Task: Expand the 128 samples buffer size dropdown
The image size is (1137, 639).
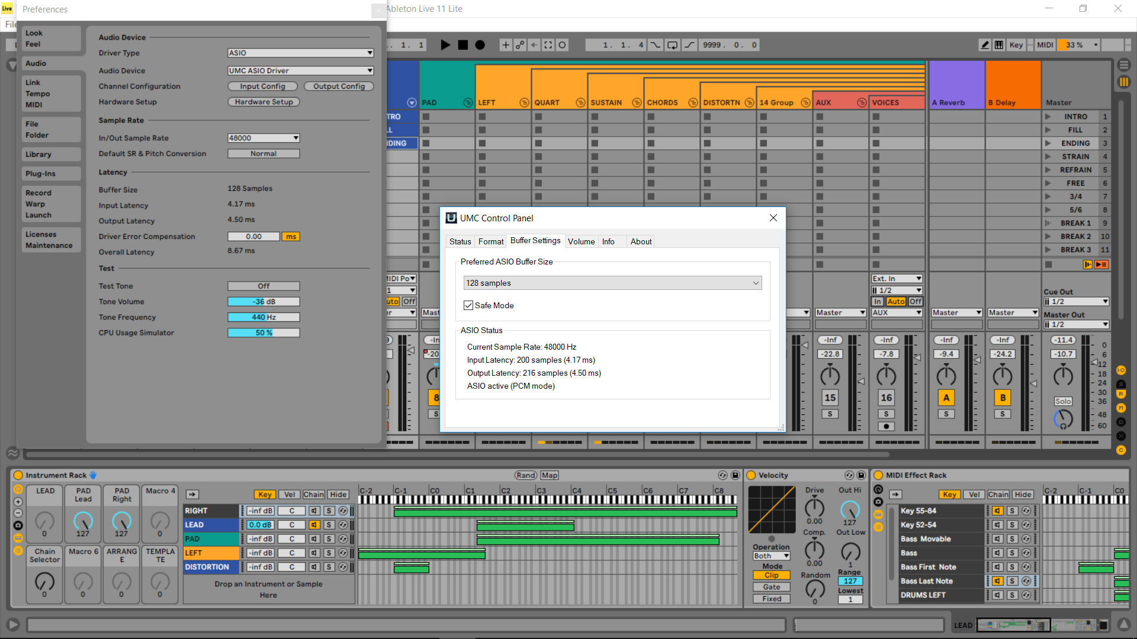Action: (x=612, y=283)
